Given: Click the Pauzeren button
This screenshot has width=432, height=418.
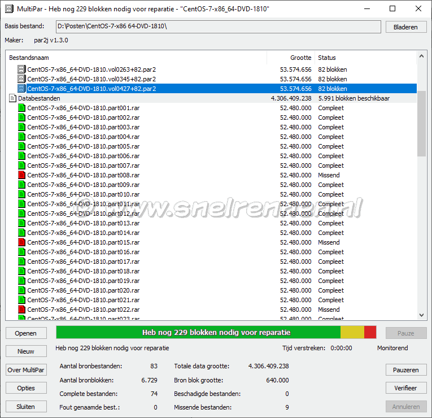Looking at the screenshot, I should pos(406,370).
